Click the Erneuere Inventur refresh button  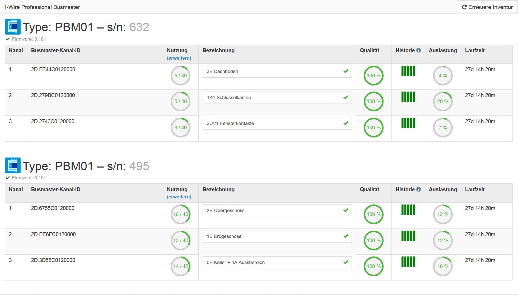pos(487,7)
